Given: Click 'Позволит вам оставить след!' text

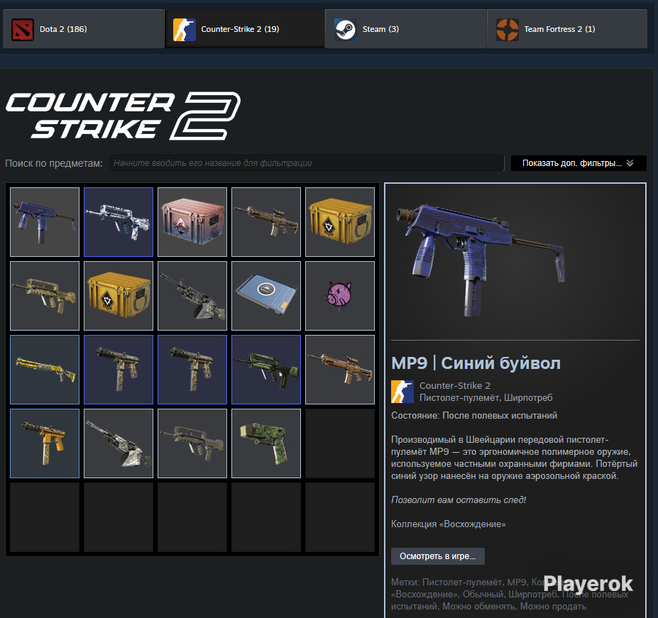Looking at the screenshot, I should pyautogui.click(x=459, y=500).
